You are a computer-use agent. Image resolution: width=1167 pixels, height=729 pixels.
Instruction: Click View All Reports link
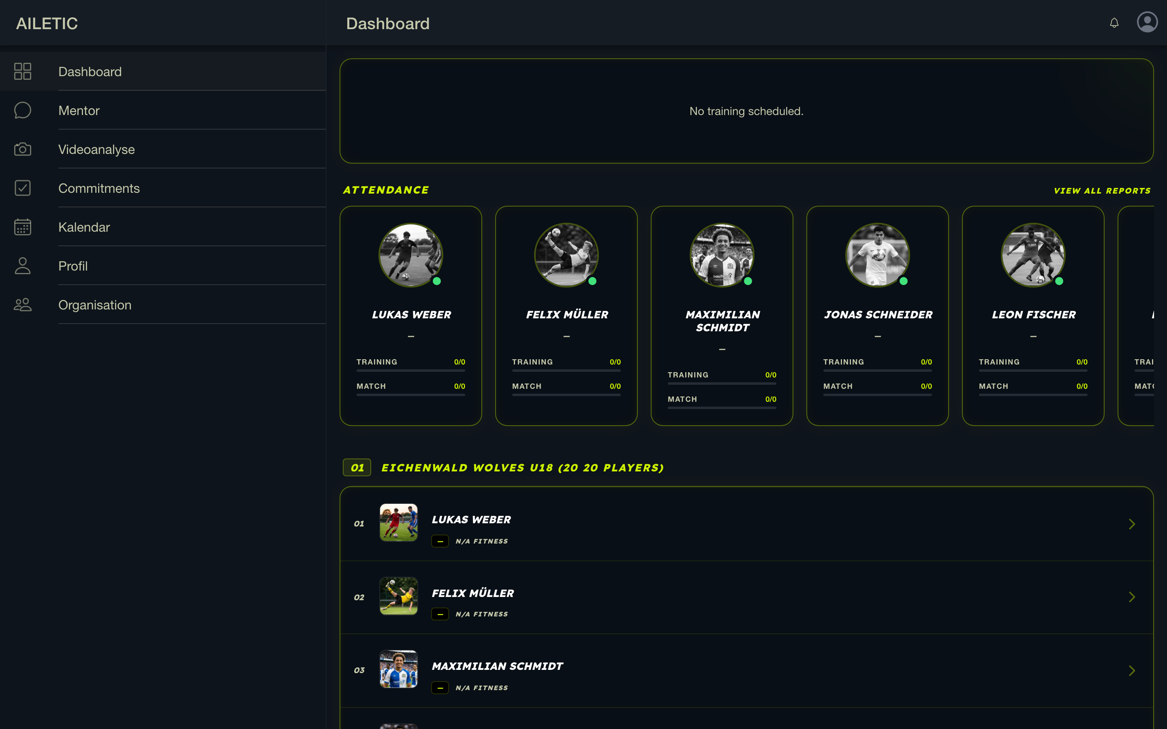(1102, 191)
